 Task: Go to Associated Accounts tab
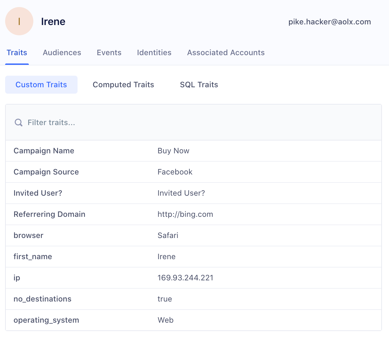[226, 53]
